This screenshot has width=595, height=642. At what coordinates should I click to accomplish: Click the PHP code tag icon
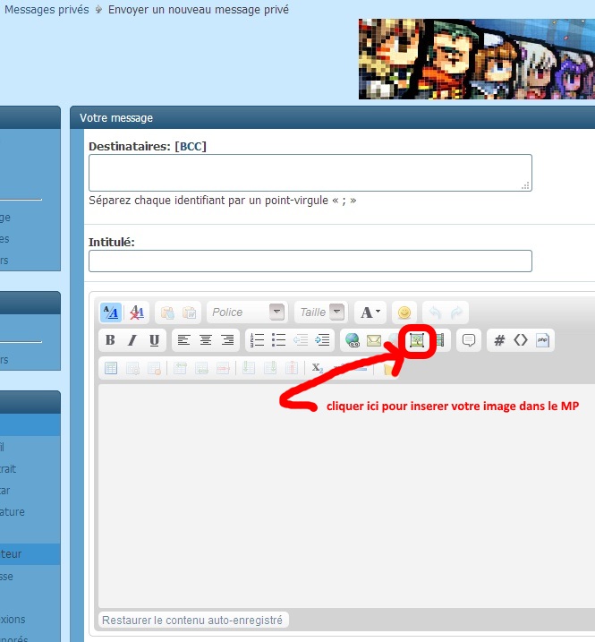coord(542,340)
